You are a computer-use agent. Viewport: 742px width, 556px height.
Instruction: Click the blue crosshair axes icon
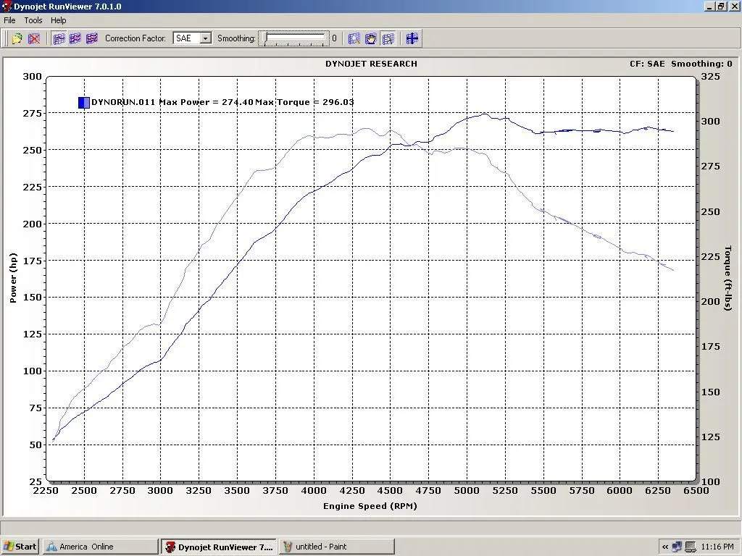412,38
